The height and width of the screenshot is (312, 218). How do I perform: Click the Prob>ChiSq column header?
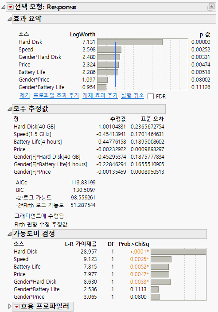click(134, 244)
